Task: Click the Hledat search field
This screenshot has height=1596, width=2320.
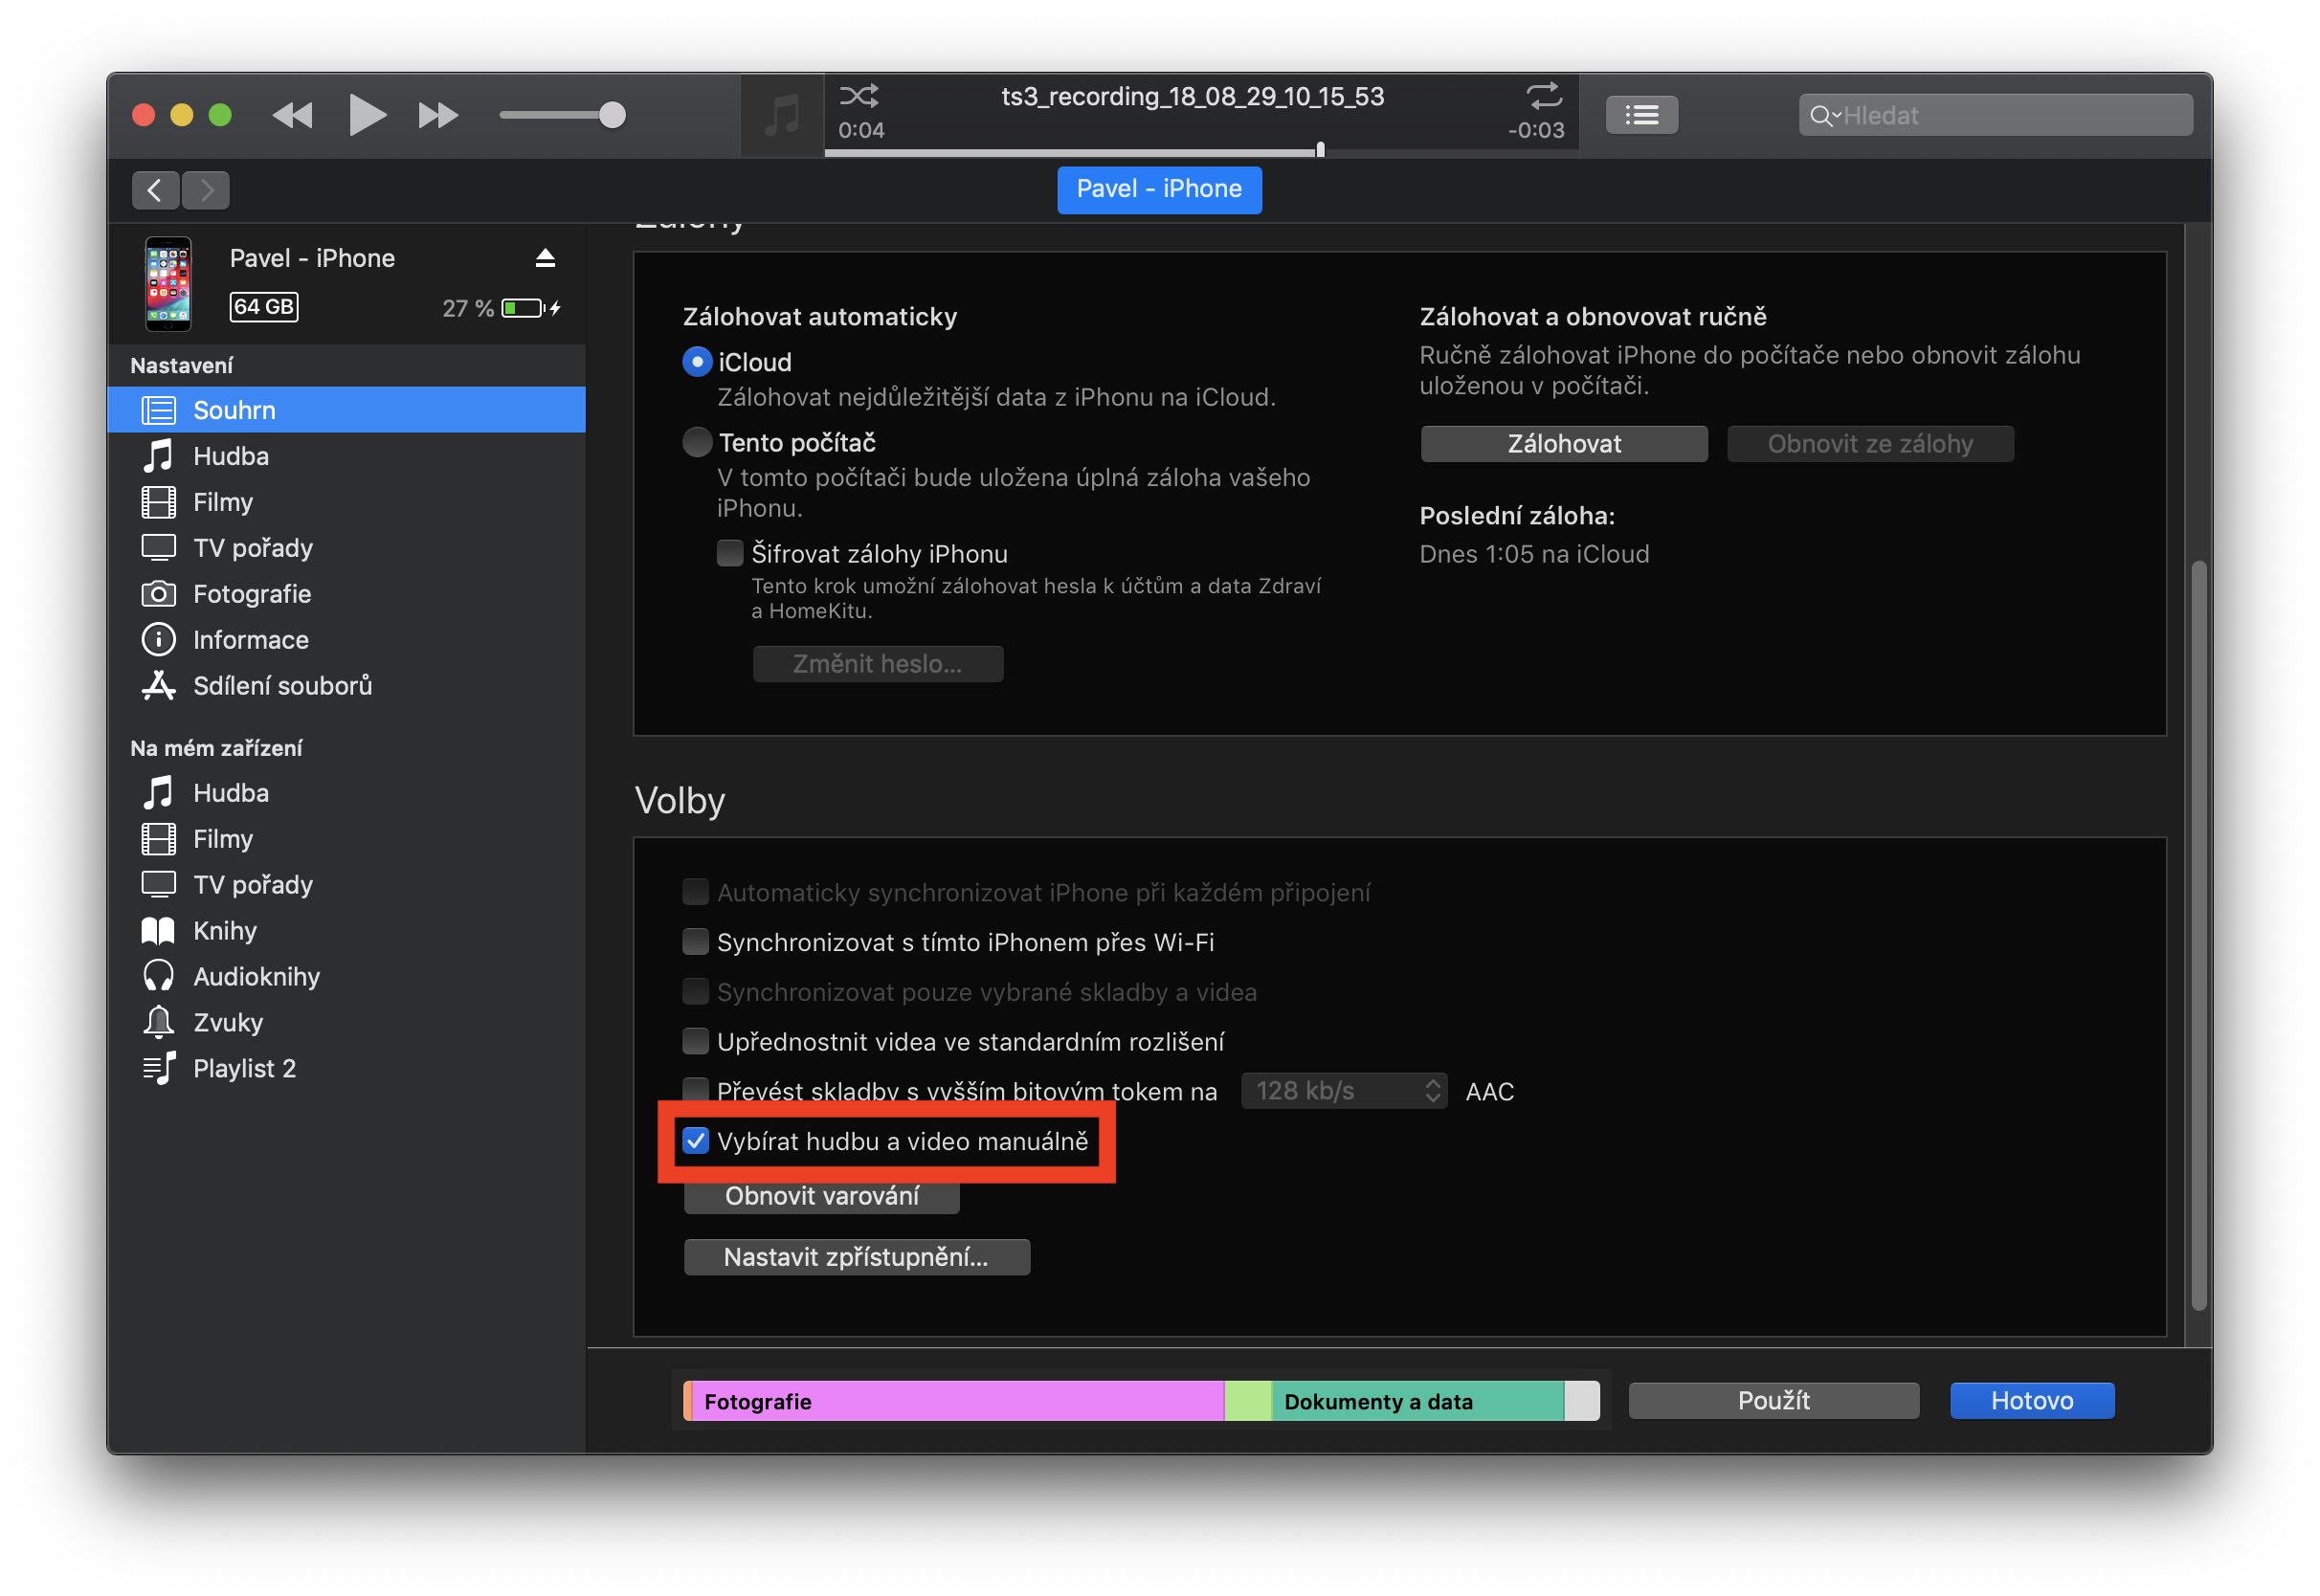Action: 1995,115
